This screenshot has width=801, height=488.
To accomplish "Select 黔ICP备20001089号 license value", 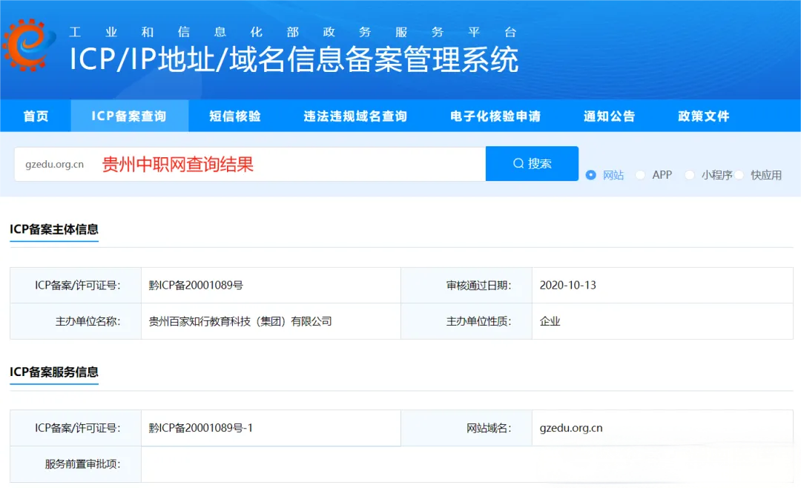I will pyautogui.click(x=196, y=285).
